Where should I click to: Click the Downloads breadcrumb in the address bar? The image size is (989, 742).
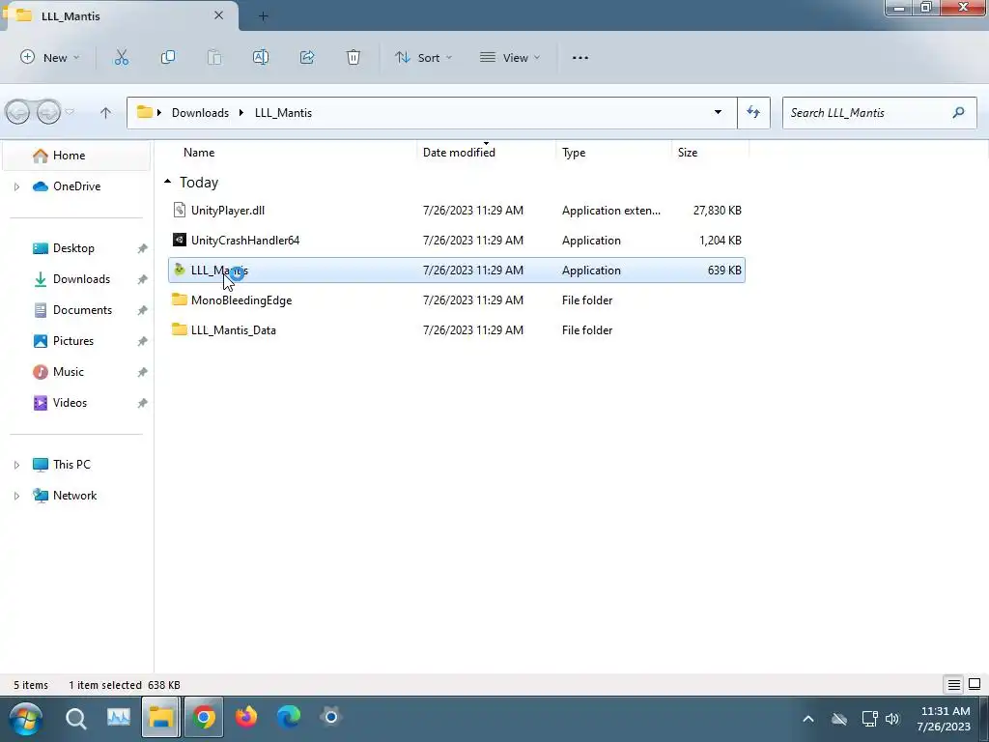(200, 113)
